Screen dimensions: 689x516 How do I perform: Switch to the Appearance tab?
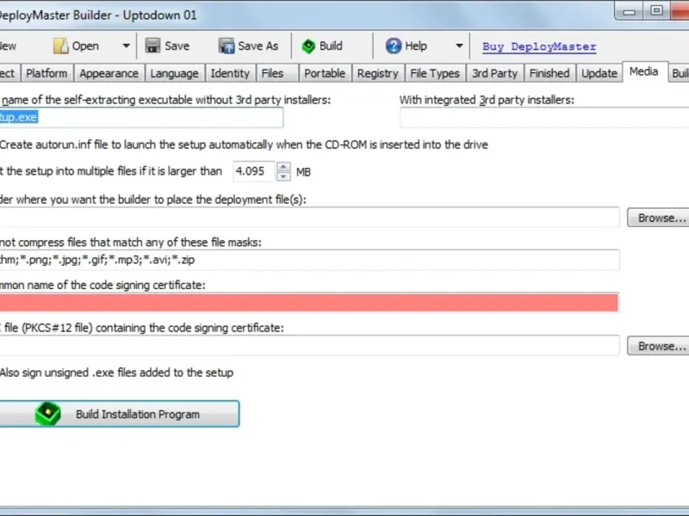(x=109, y=73)
